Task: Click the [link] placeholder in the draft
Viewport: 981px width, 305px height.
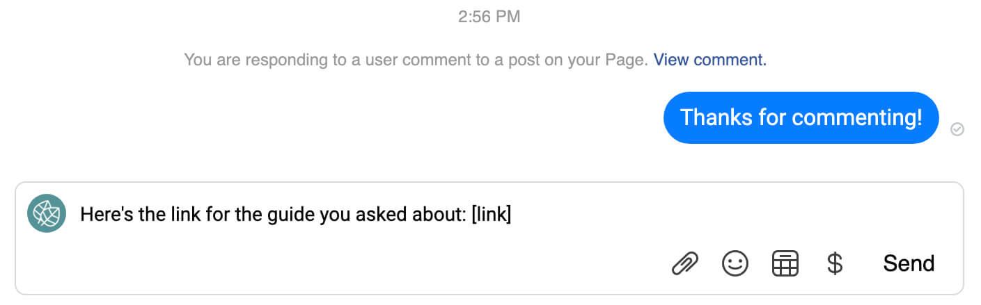Action: coord(492,215)
